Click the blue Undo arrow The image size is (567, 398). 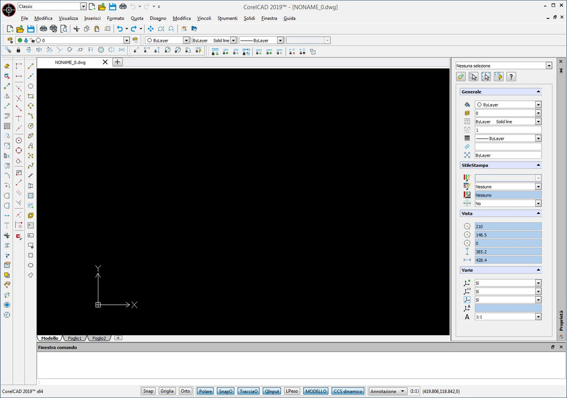pos(120,29)
